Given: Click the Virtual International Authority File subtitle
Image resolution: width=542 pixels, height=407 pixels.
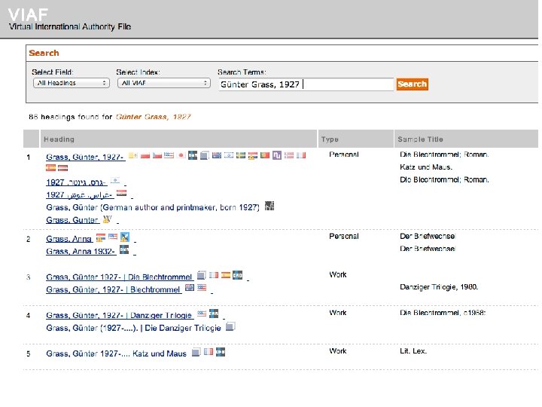Looking at the screenshot, I should 70,26.
